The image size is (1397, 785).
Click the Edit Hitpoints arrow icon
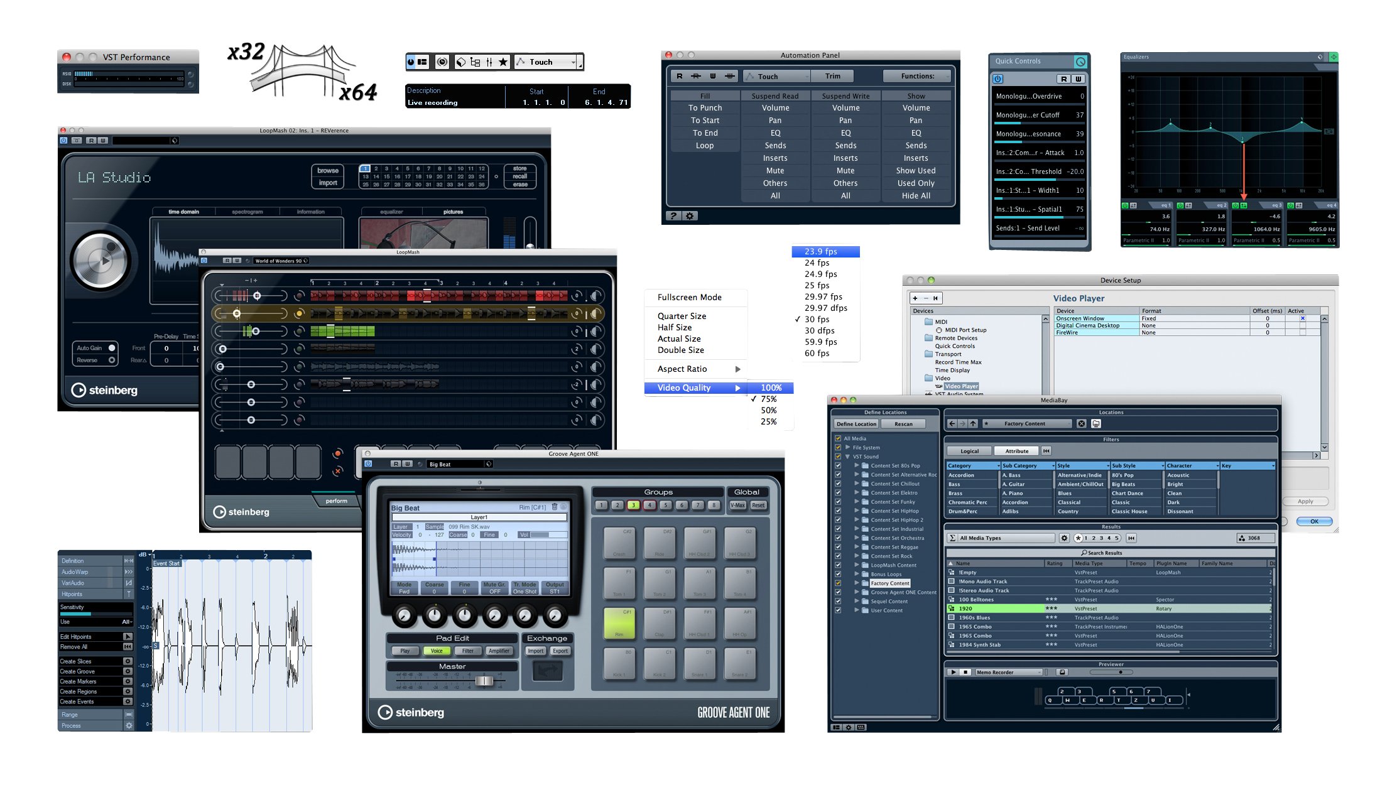128,637
